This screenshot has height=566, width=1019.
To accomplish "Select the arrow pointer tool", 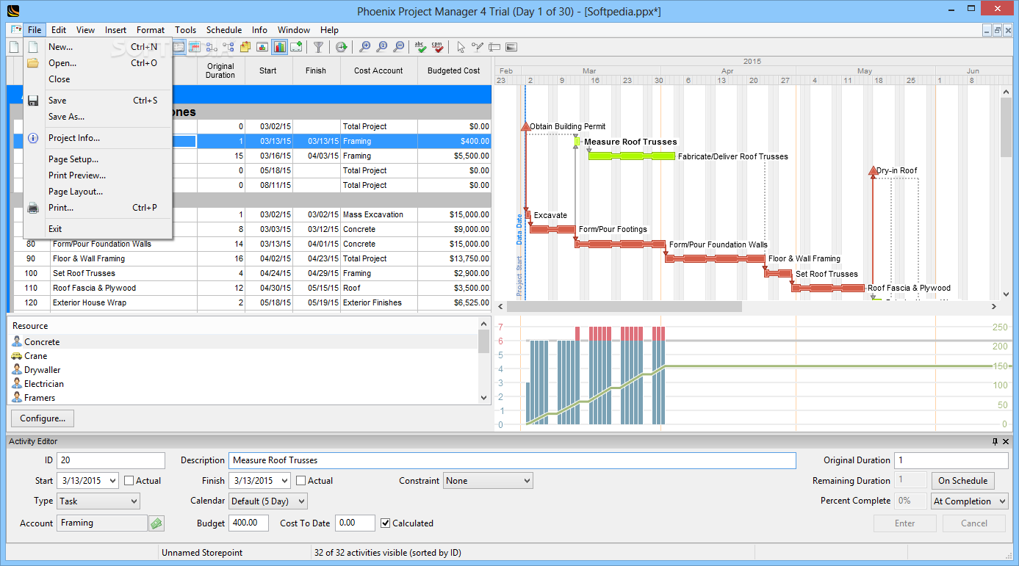I will [461, 47].
